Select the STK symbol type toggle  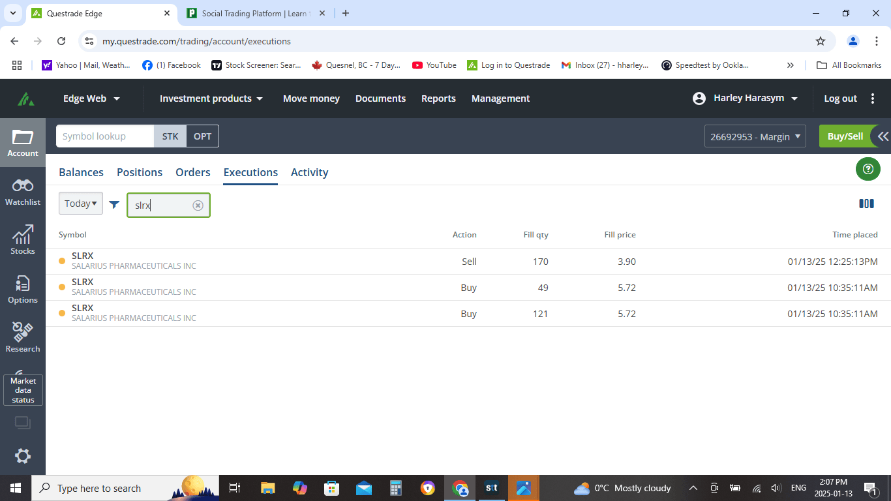[170, 136]
